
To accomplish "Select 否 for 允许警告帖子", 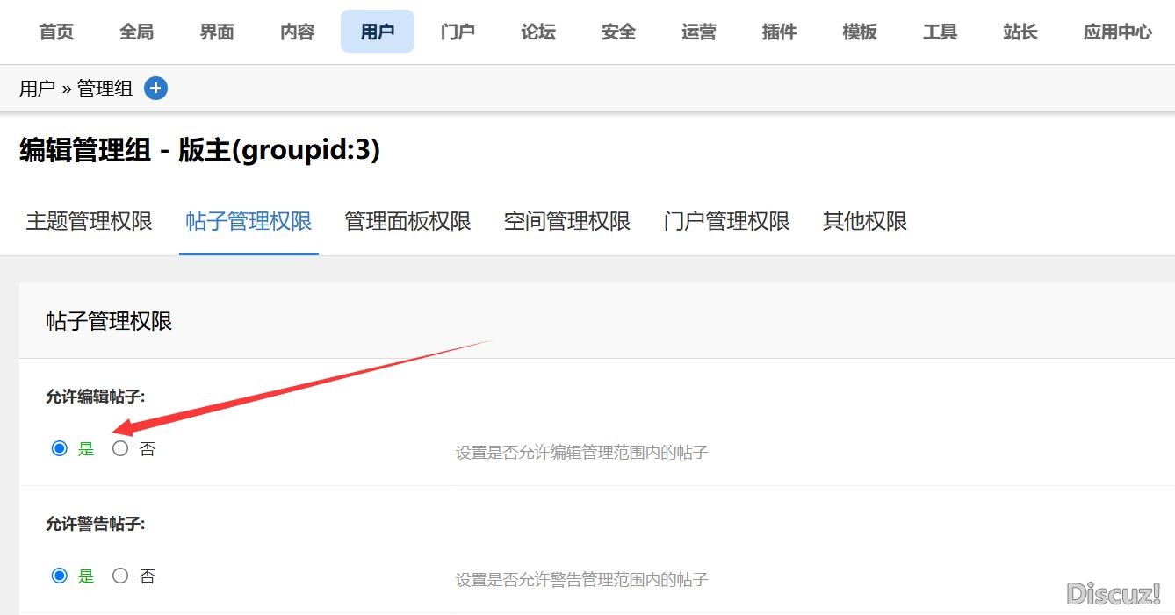I will coord(120,576).
